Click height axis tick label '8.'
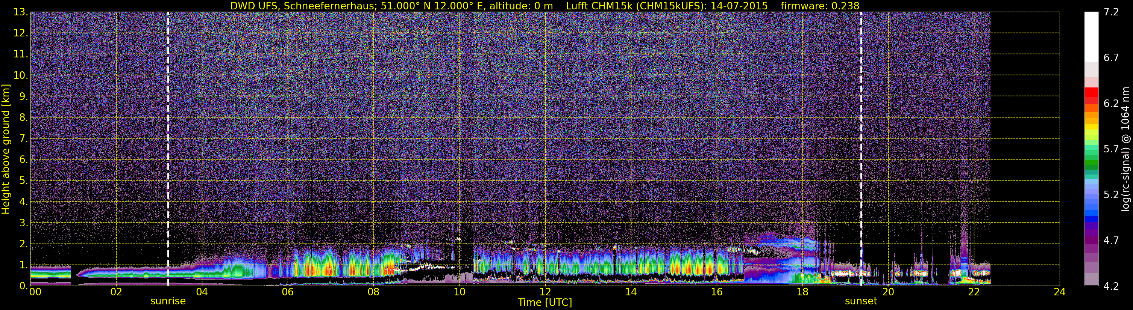This screenshot has height=310, width=1133. click(x=24, y=118)
